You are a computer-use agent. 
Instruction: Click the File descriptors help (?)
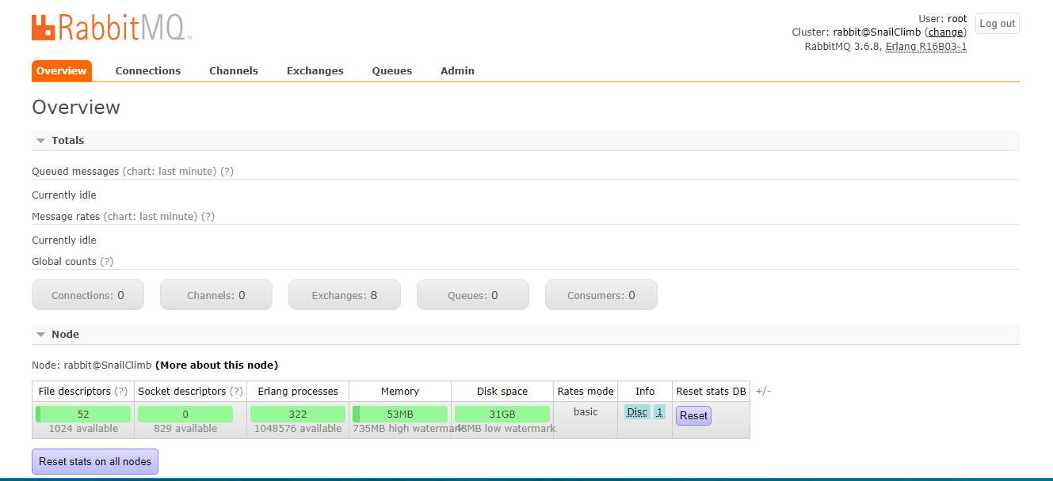pos(121,392)
